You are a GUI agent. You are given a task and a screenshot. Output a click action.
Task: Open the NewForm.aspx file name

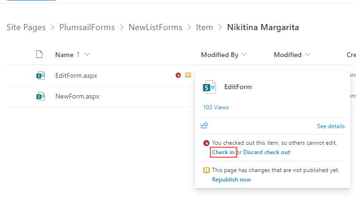click(x=77, y=96)
